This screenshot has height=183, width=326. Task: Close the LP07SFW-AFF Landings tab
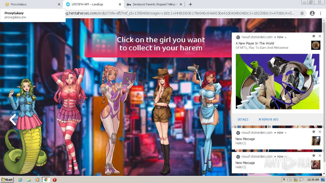coord(120,4)
